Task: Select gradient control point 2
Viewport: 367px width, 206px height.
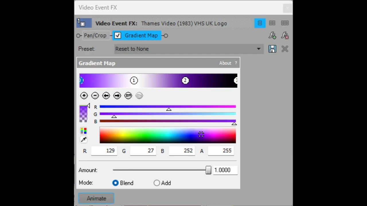Action: (x=185, y=81)
